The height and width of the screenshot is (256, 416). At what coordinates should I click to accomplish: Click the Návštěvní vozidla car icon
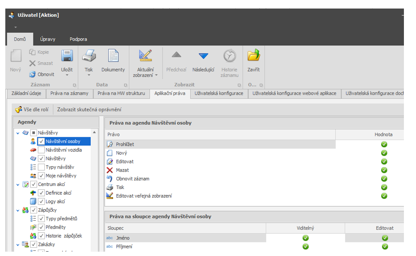pyautogui.click(x=33, y=150)
